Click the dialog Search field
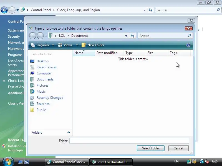Viewport: 222px width, 166px height. point(163,36)
